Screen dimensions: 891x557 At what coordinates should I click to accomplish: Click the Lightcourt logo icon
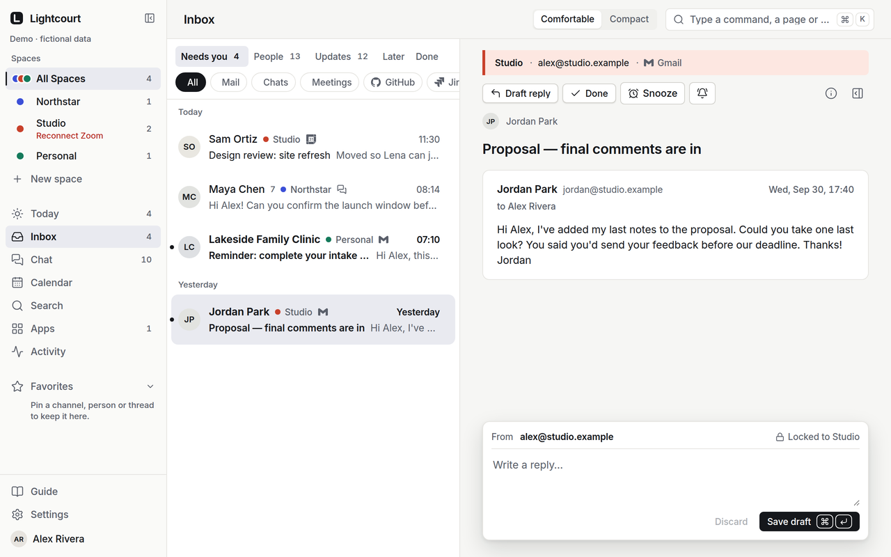[17, 18]
